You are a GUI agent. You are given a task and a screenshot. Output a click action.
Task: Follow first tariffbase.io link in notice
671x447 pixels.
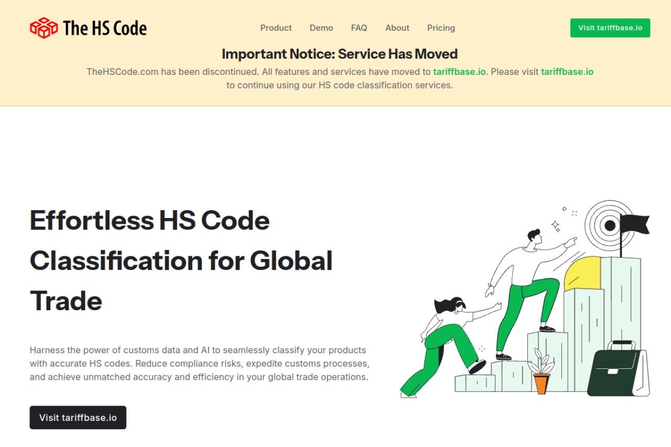pos(459,72)
